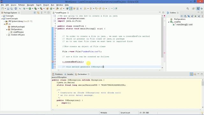Open the Source menu
The image size is (204, 115).
coord(13,5)
